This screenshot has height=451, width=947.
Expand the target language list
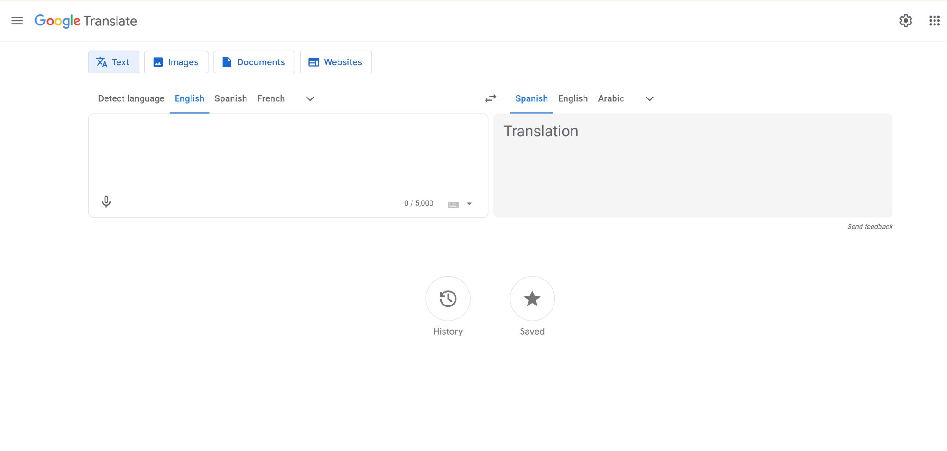[649, 98]
